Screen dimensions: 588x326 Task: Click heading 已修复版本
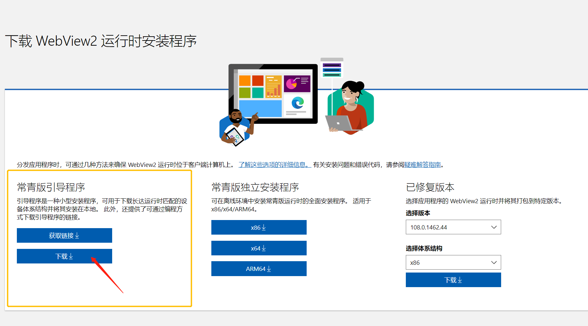pos(430,187)
